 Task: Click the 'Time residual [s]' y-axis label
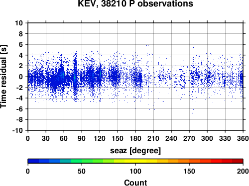pyautogui.click(x=3, y=77)
